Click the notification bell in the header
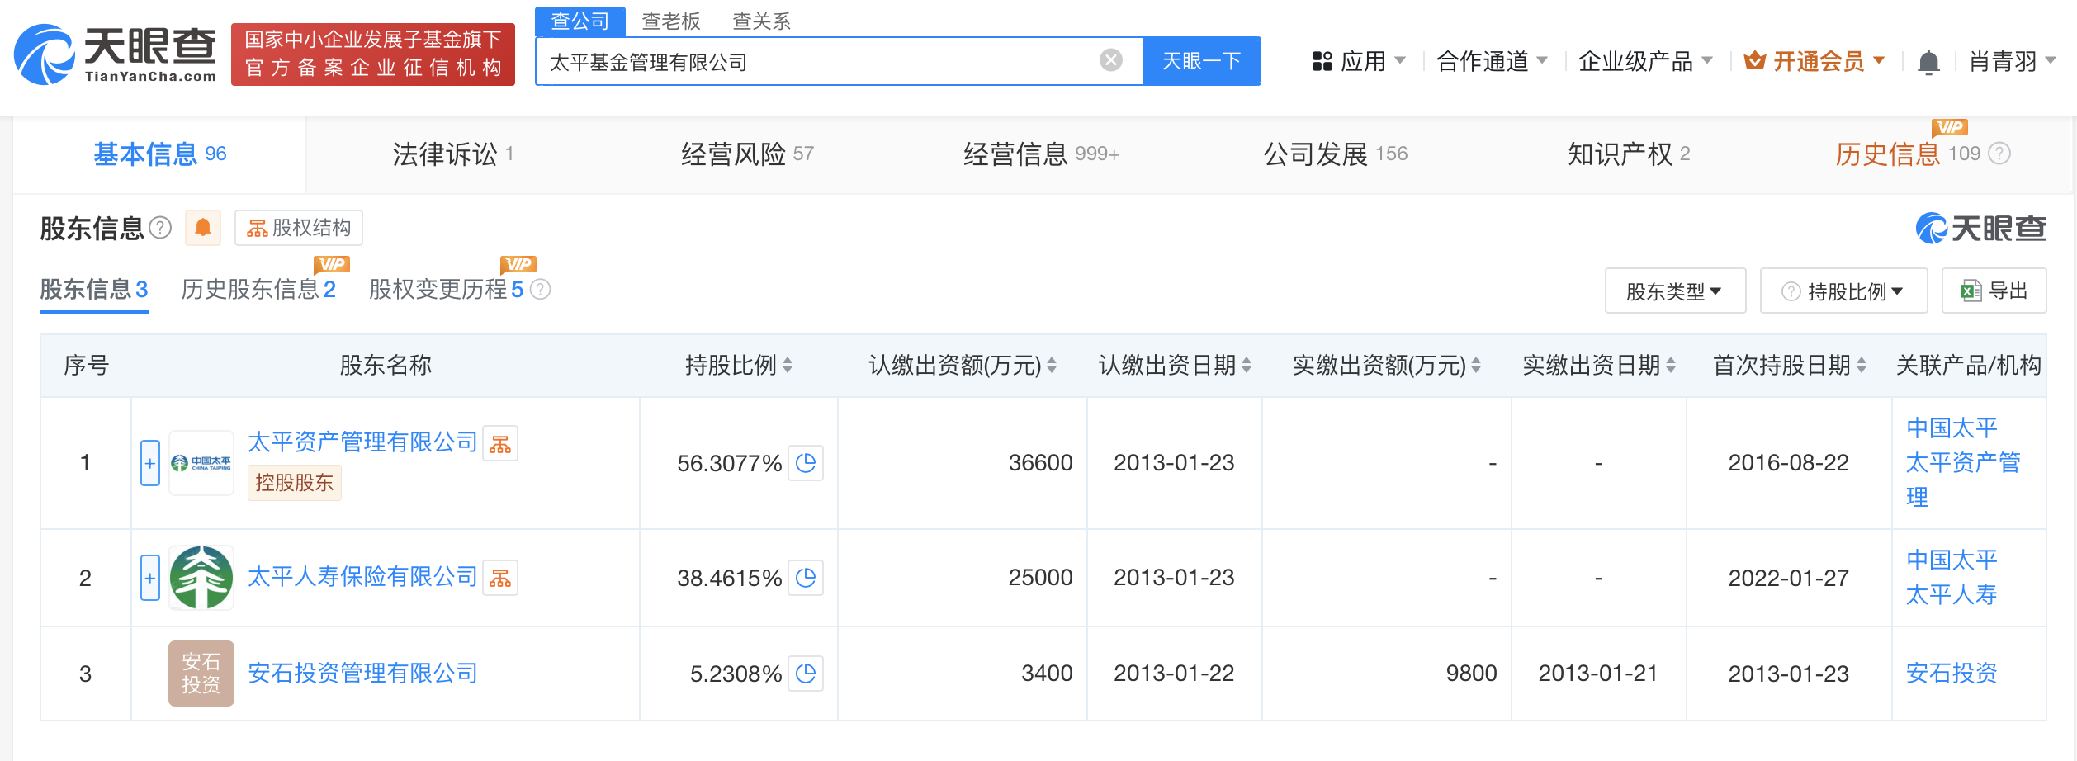Viewport: 2077px width, 761px height. point(1928,63)
